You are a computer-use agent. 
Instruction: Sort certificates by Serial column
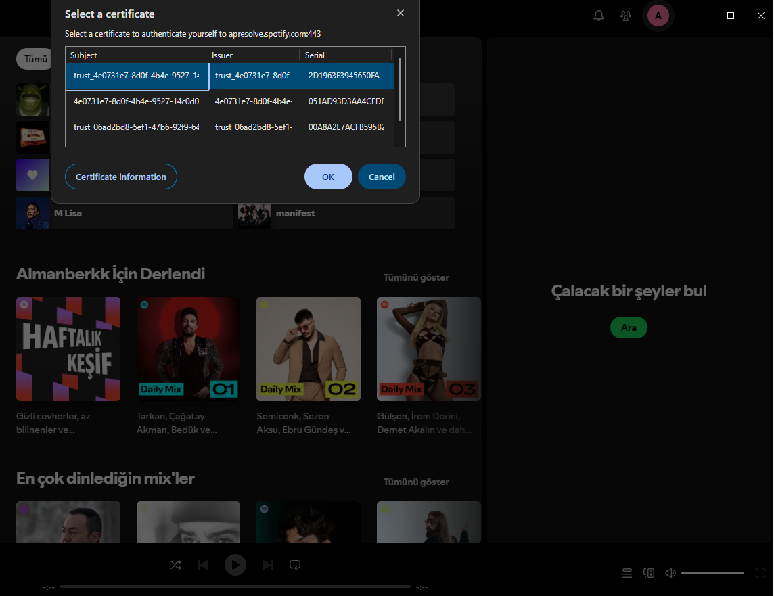[x=346, y=55]
